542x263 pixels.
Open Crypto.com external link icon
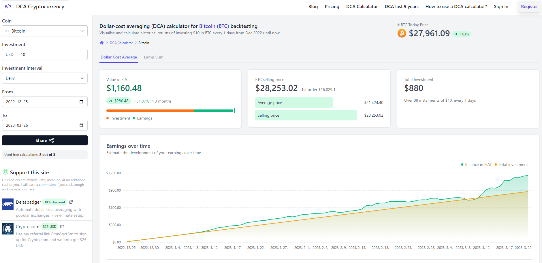point(62,226)
